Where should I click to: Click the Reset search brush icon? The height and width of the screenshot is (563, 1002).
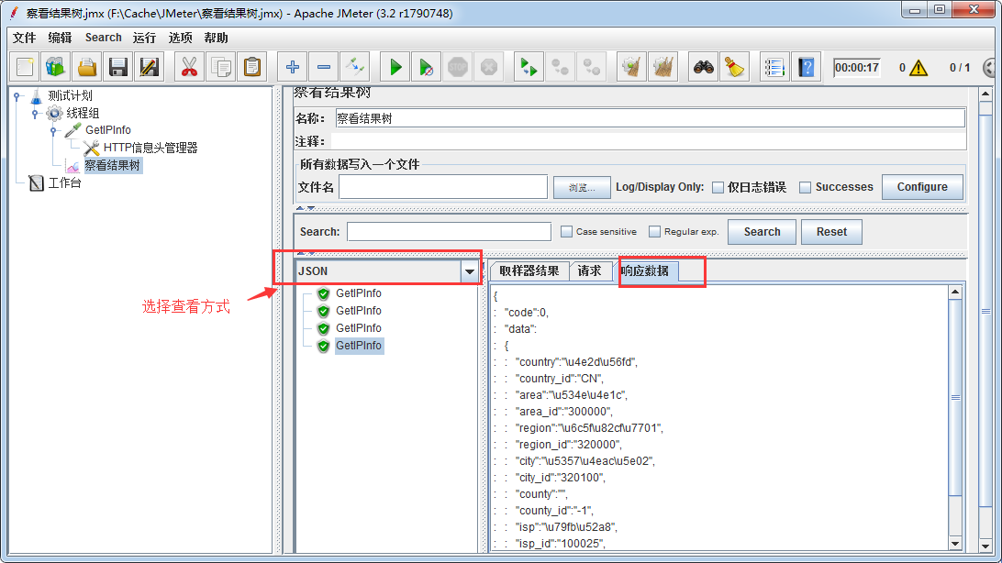735,67
